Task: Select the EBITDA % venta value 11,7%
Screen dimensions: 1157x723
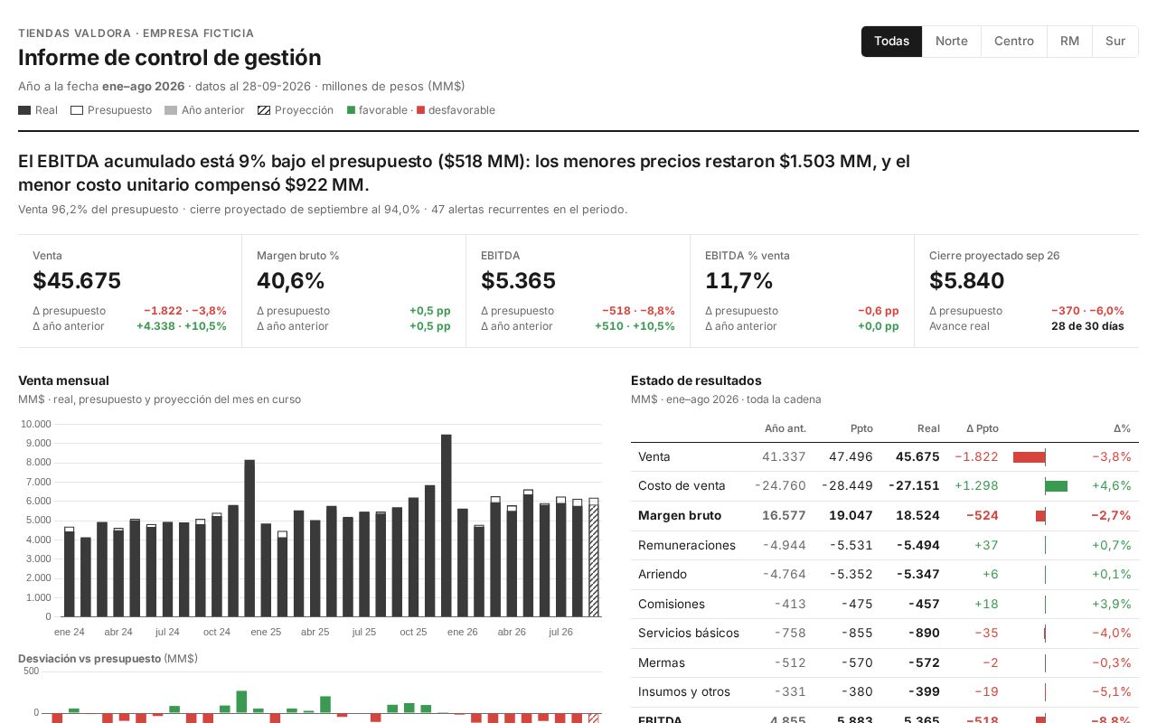Action: click(739, 281)
